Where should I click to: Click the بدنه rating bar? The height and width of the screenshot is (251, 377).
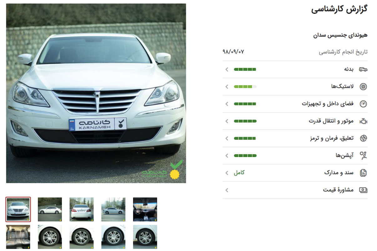pos(245,69)
